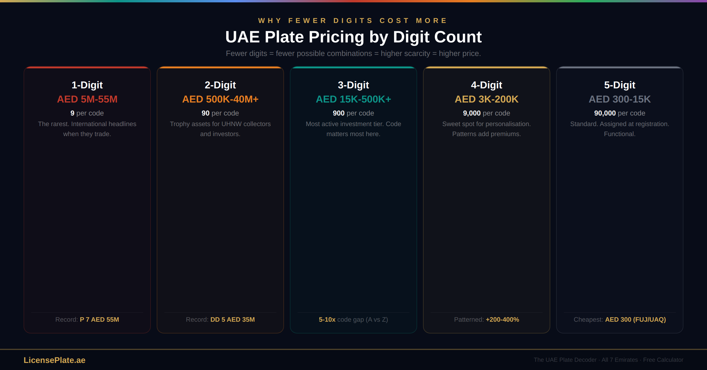Select the 1-Digit card heading
The height and width of the screenshot is (370, 707).
pyautogui.click(x=87, y=85)
